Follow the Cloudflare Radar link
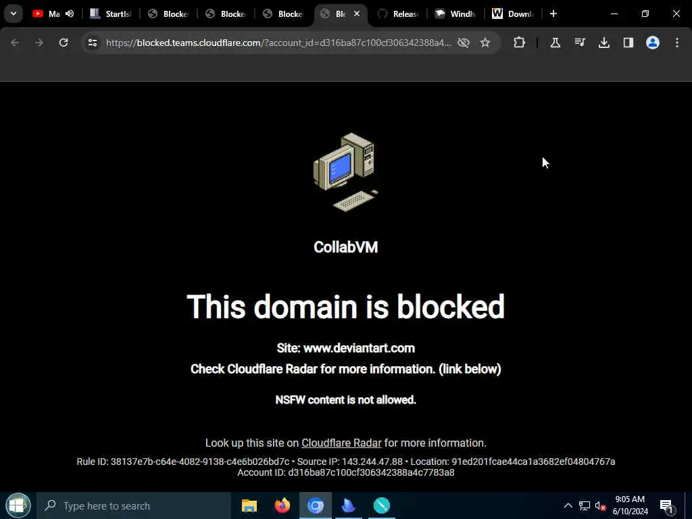 (341, 443)
